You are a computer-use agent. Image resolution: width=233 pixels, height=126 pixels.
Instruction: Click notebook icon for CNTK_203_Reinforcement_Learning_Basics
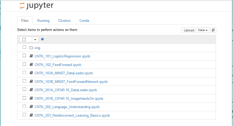31,115
